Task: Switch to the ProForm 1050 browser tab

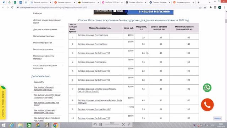Action: [x=112, y=2]
